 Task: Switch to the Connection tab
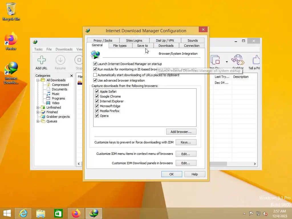point(192,46)
